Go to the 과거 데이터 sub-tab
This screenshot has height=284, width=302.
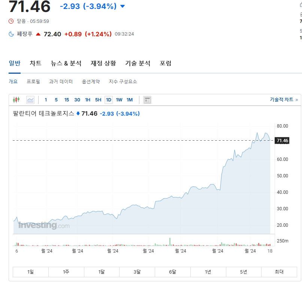point(61,82)
